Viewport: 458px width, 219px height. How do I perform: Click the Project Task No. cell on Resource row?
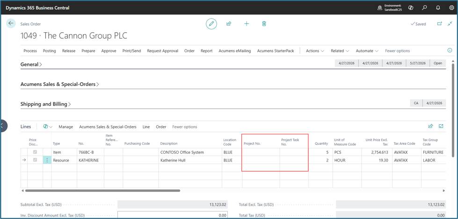point(294,160)
